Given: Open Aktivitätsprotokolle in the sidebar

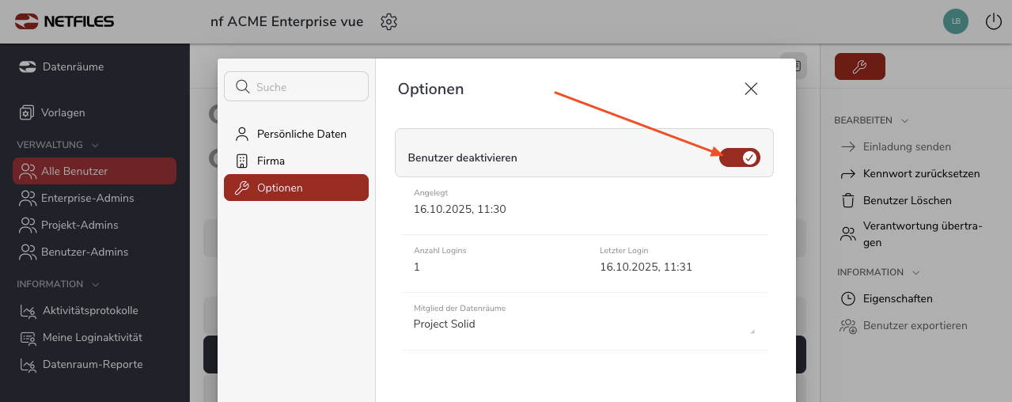Looking at the screenshot, I should 90,310.
